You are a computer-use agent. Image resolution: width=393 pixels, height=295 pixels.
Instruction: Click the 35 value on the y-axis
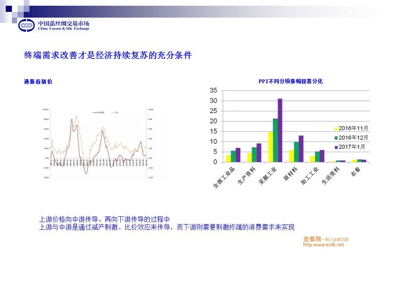click(x=213, y=91)
